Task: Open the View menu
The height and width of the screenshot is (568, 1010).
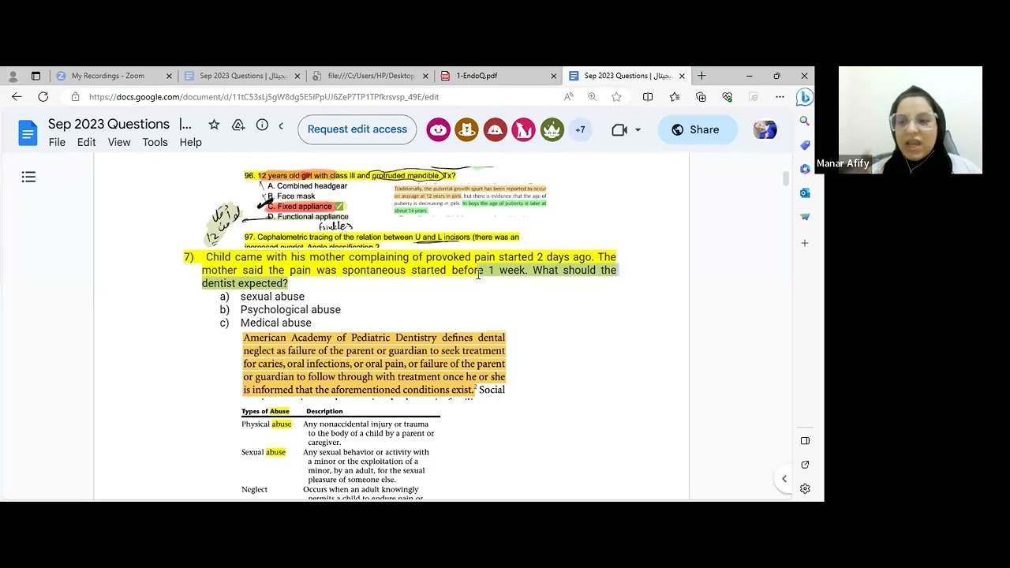Action: pyautogui.click(x=119, y=142)
